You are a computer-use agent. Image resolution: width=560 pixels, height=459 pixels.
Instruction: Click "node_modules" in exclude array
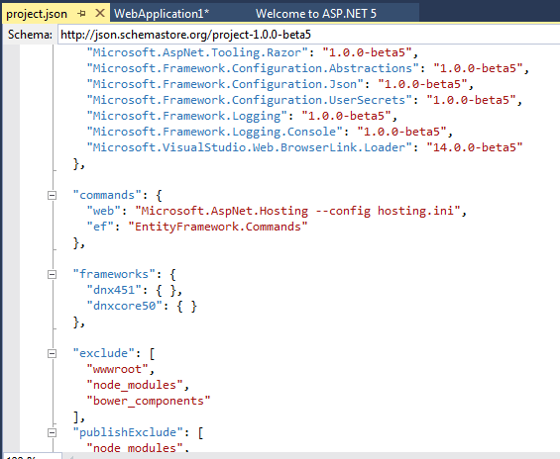coord(135,385)
